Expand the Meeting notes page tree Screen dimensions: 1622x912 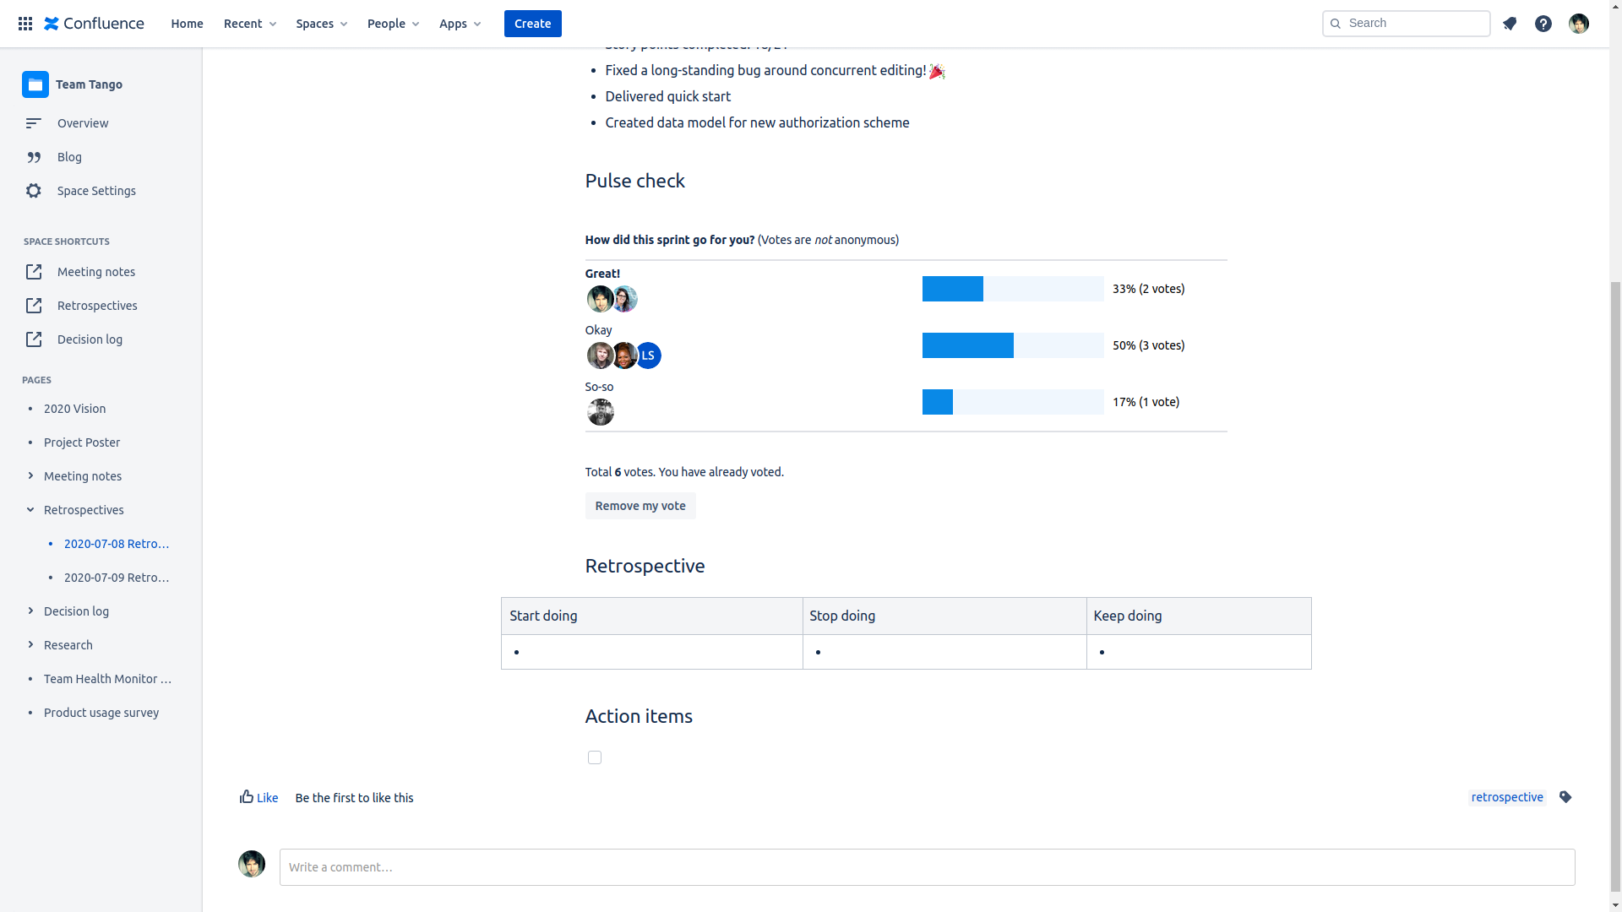(30, 476)
